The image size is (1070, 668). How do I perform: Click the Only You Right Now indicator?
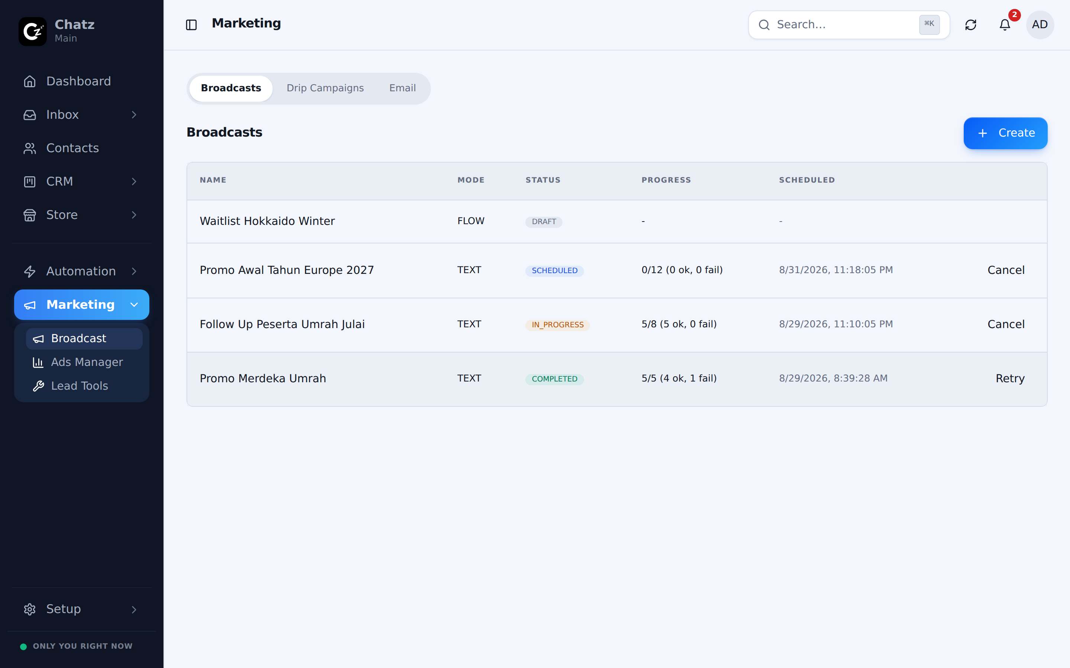77,646
